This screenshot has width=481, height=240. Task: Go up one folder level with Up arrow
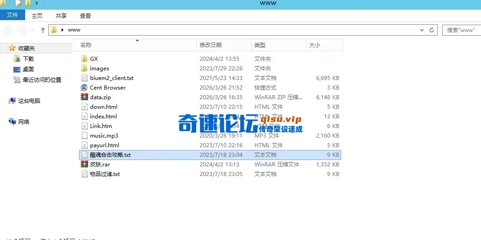pos(43,30)
